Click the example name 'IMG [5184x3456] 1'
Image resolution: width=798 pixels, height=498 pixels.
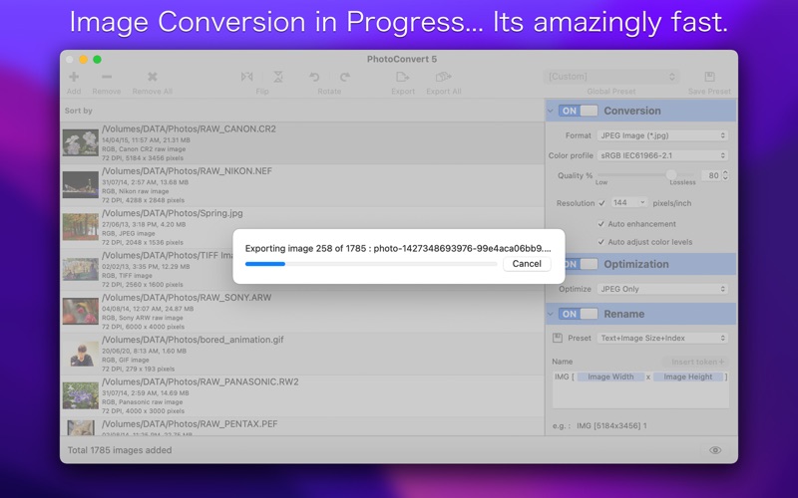pos(611,426)
